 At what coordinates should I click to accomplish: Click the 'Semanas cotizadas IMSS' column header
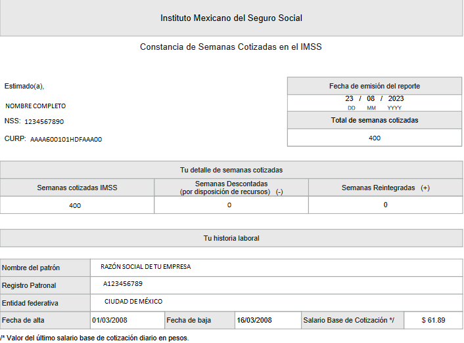point(77,188)
